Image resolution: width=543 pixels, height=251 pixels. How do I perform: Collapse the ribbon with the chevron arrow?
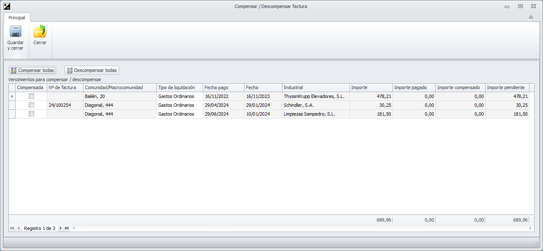[x=531, y=18]
